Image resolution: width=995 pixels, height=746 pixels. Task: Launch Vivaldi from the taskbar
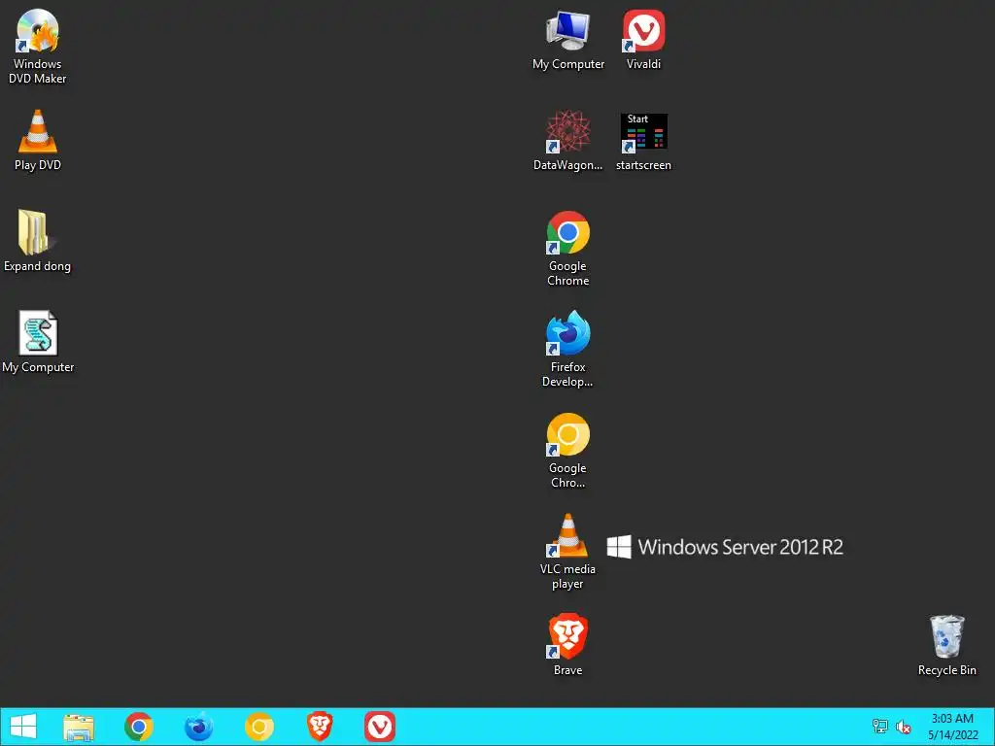click(380, 727)
